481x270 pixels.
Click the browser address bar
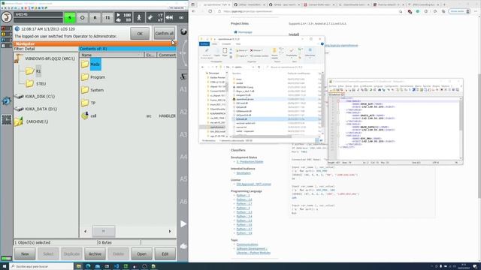(x=307, y=11)
